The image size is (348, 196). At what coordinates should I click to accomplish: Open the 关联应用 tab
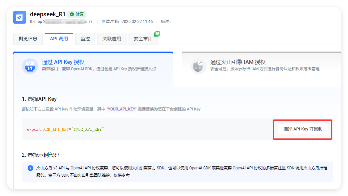(x=112, y=39)
